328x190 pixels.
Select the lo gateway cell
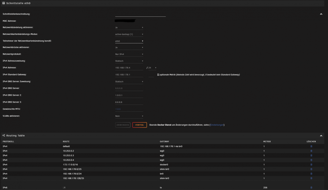tap(161, 188)
